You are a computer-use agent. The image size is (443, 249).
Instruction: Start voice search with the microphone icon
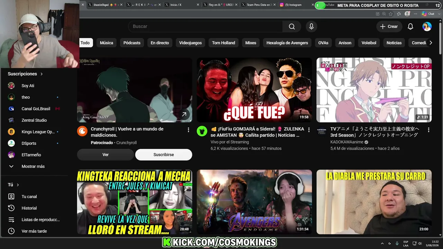311,27
